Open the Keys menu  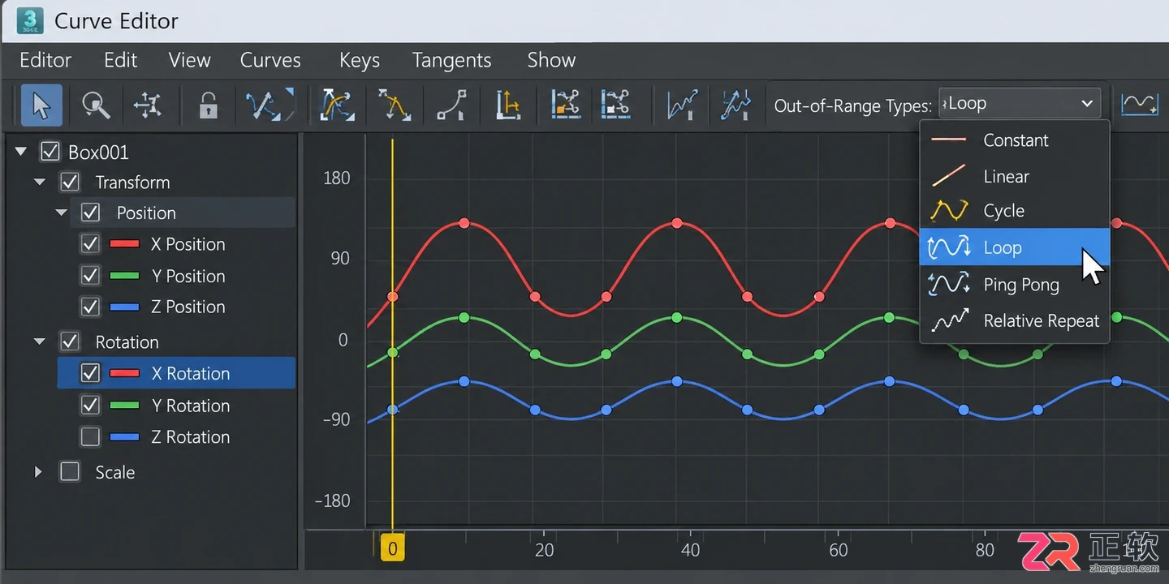click(360, 60)
